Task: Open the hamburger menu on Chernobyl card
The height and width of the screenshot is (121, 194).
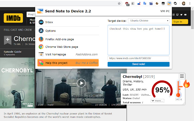Action: [x=182, y=76]
